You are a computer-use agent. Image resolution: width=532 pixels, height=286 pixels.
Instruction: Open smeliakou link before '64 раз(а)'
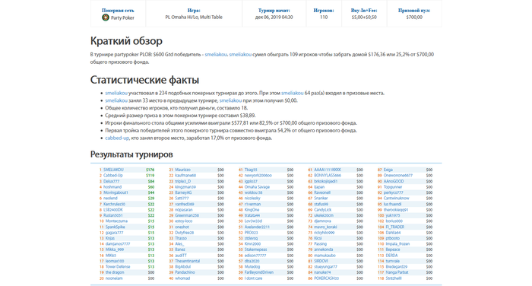coord(292,93)
